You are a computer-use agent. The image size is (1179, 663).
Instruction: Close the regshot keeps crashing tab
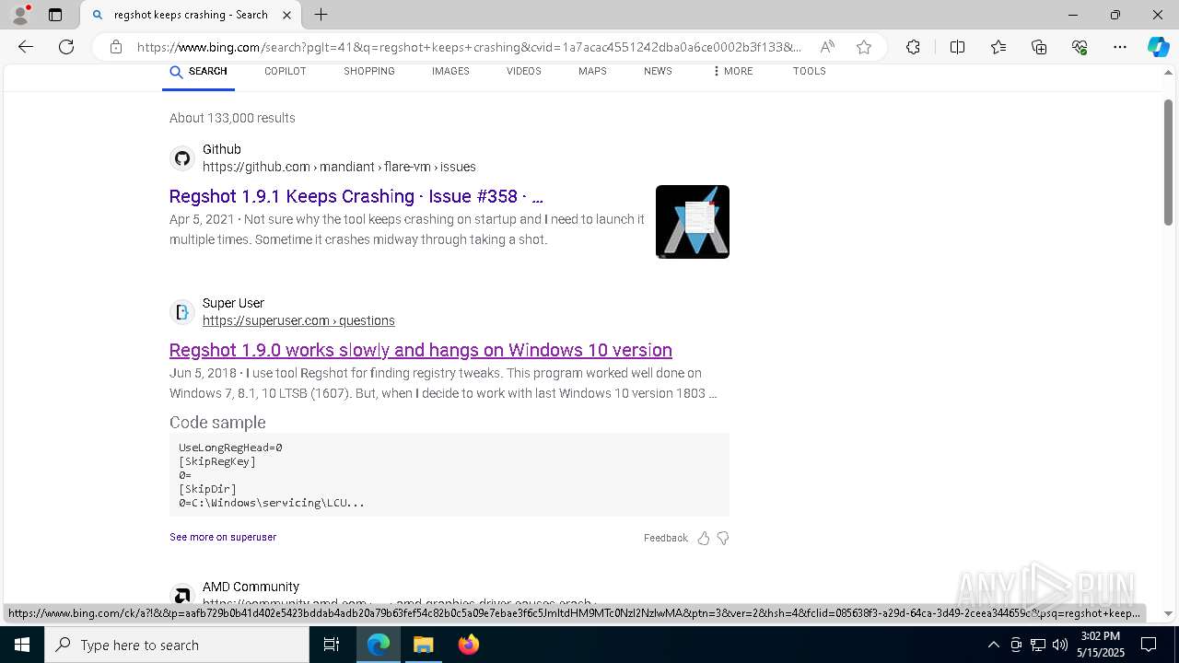point(286,15)
